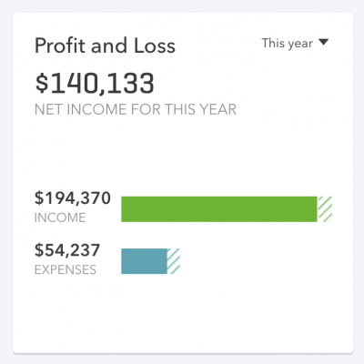Click the NET INCOME FOR THIS YEAR label
This screenshot has height=364, width=364.
tap(136, 109)
